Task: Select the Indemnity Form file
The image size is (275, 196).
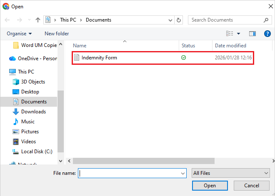Action: point(99,58)
